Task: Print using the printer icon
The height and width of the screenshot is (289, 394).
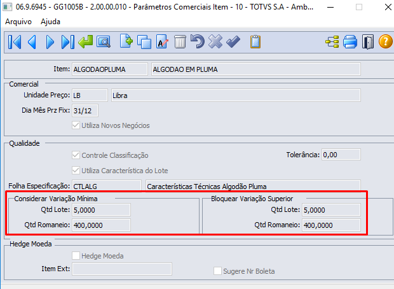Action: click(350, 42)
